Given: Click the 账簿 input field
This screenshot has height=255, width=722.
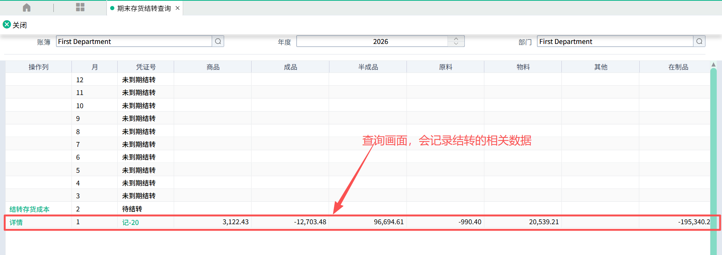Looking at the screenshot, I should [133, 41].
